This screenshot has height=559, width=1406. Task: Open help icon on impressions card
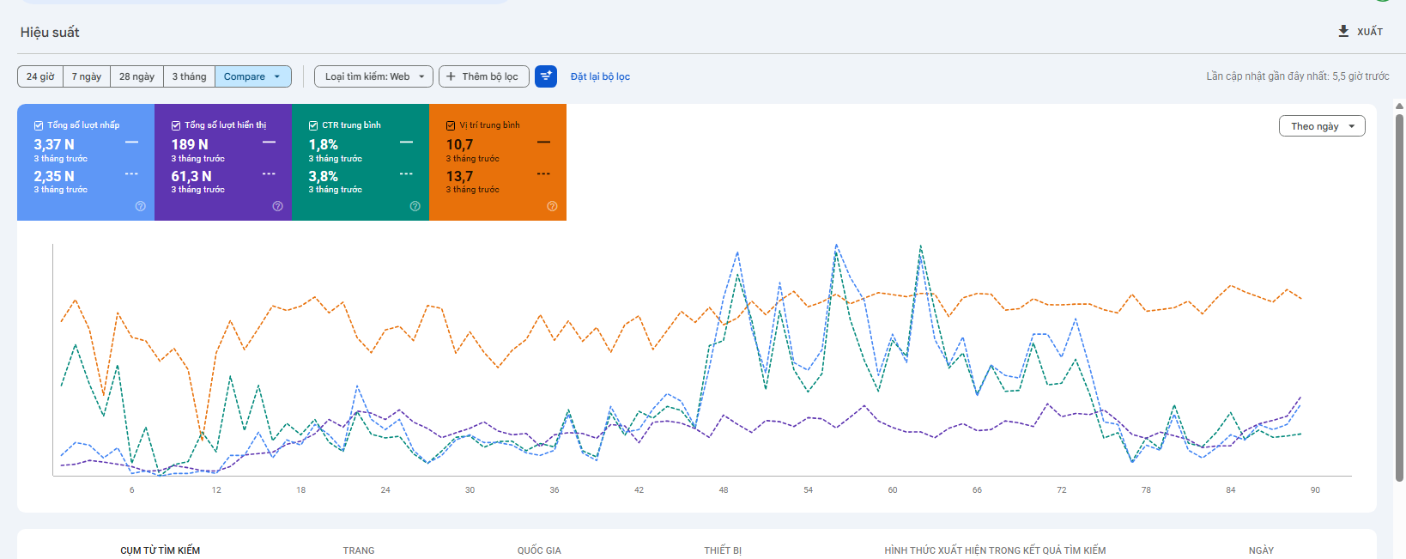click(278, 206)
